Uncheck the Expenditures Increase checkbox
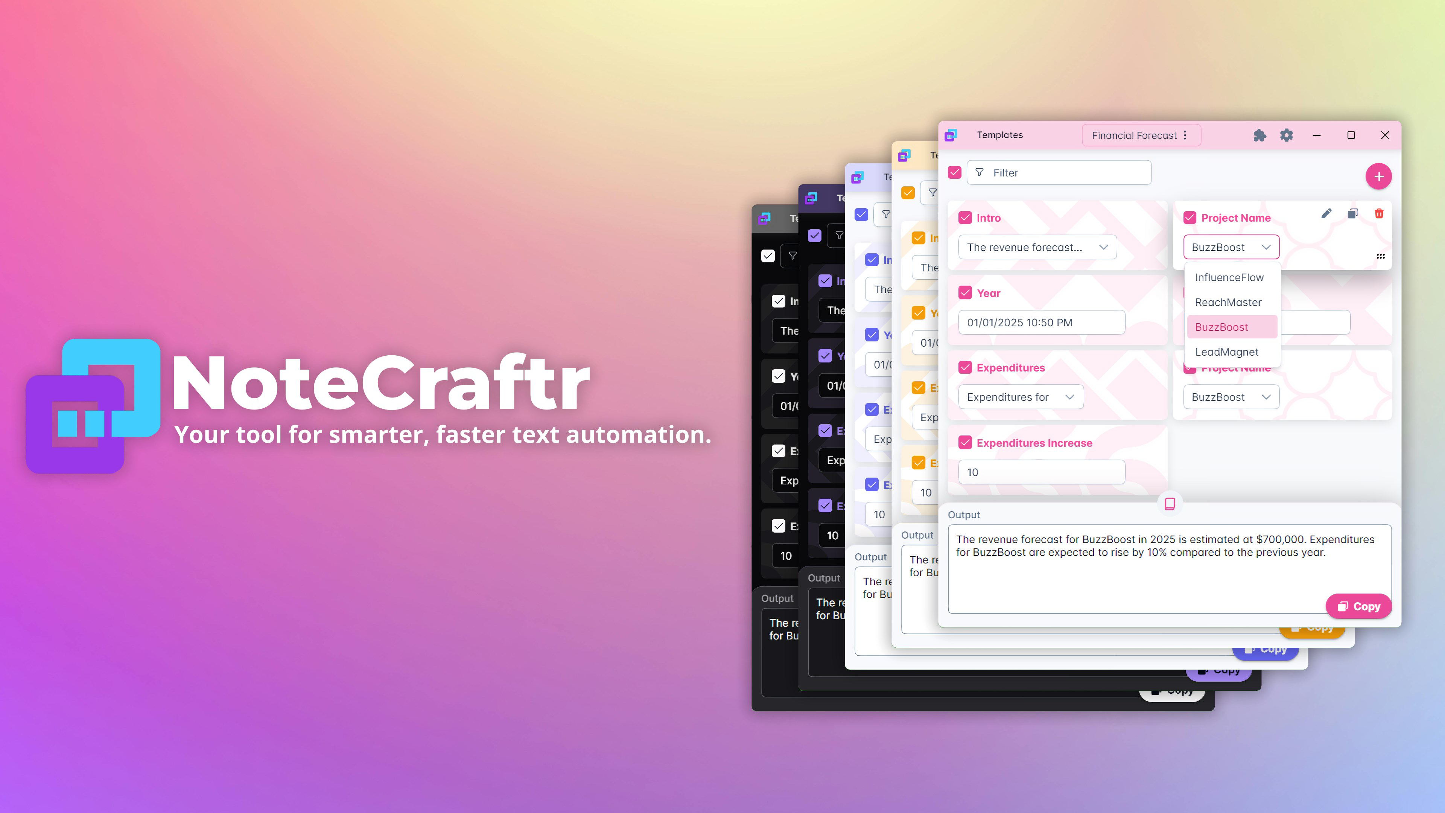 pos(965,443)
